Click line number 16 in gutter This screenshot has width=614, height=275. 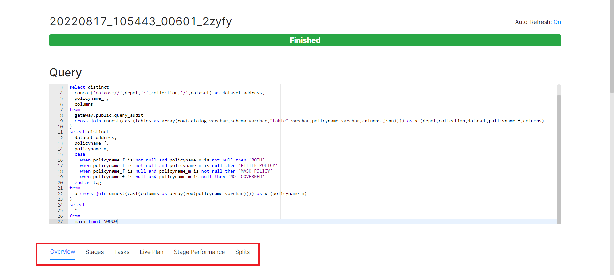(60, 160)
